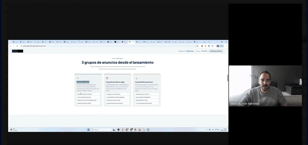Open WhatsApp from the taskbar
This screenshot has height=145, width=308.
(x=148, y=130)
